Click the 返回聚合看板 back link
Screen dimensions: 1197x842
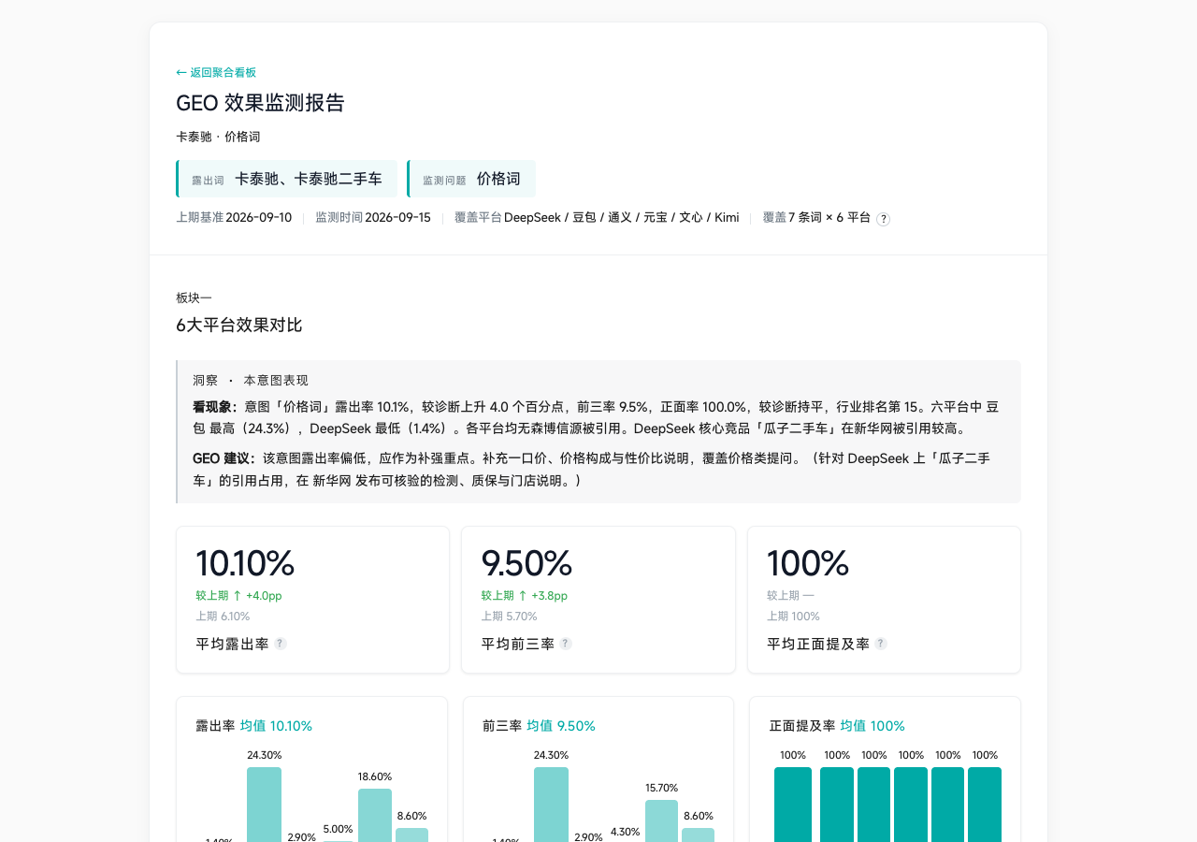[216, 72]
